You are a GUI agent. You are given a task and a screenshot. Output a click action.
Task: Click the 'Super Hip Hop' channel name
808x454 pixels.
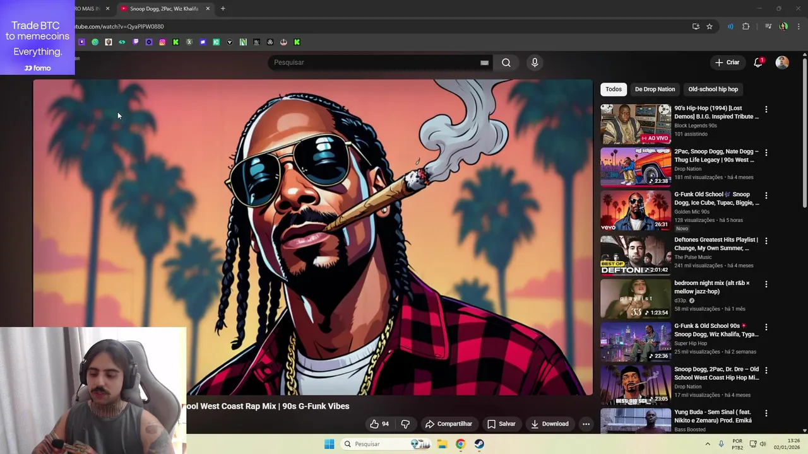tap(691, 344)
